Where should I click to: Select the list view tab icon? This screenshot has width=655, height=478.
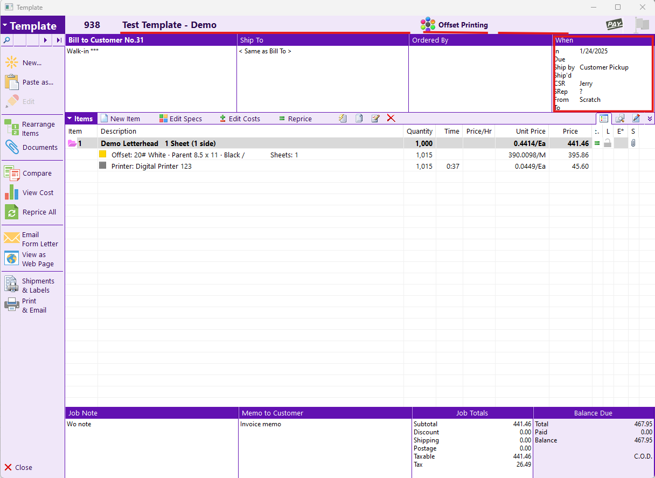pos(604,119)
